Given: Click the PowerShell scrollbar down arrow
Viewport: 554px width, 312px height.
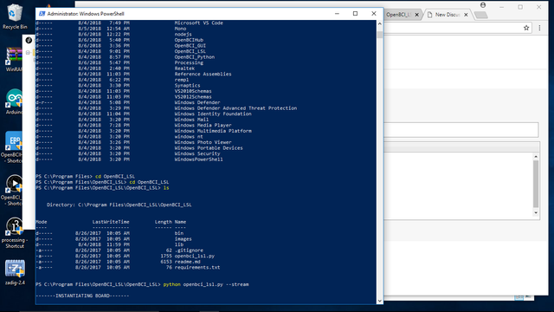Looking at the screenshot, I should [380, 301].
